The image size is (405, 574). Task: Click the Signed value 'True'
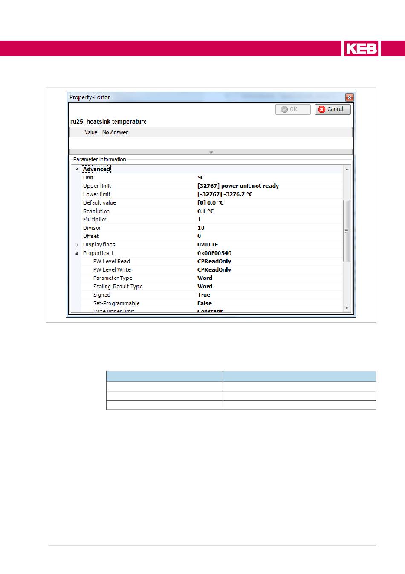(x=204, y=295)
